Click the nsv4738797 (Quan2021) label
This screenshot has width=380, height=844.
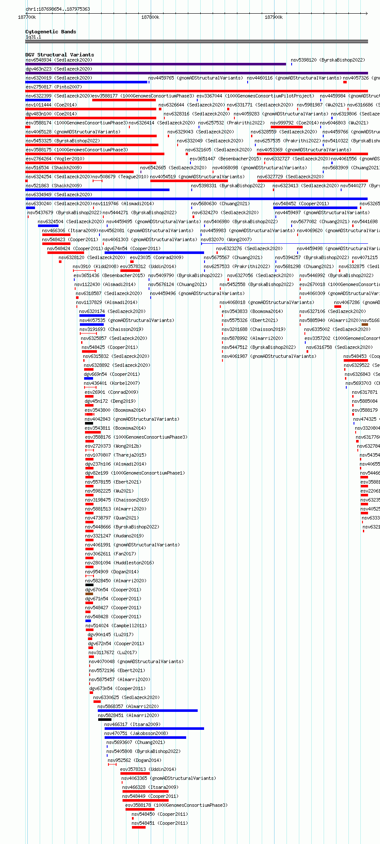112,518
